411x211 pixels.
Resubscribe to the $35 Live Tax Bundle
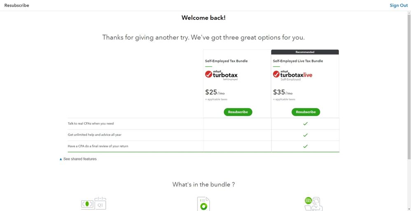[x=306, y=112]
